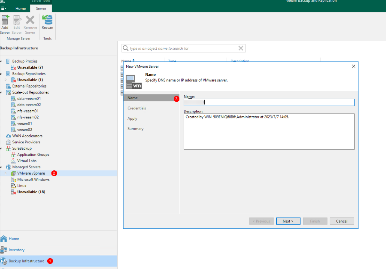
Task: Select the Linux managed servers icon
Action: pos(14,186)
